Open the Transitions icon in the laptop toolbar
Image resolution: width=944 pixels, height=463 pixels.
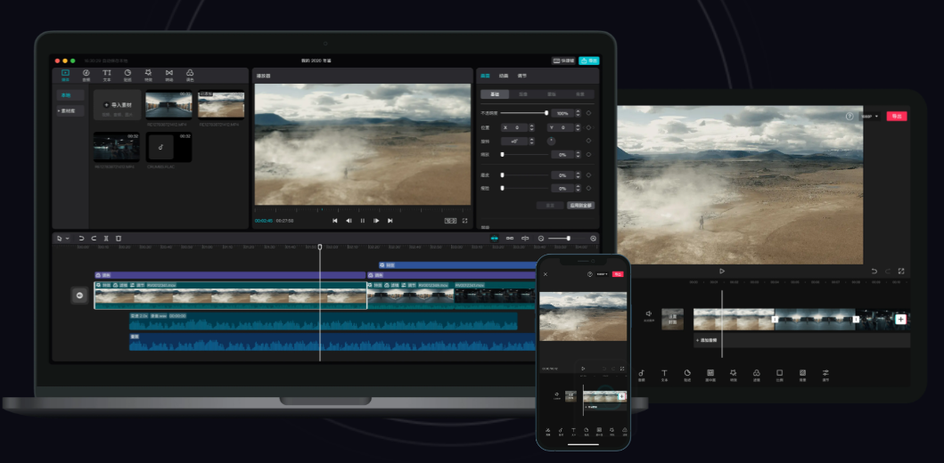click(169, 75)
